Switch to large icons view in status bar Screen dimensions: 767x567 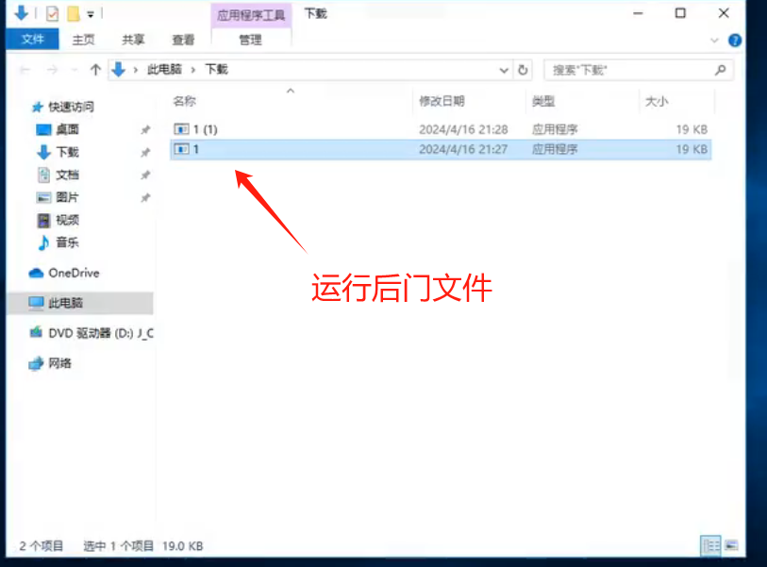point(731,545)
